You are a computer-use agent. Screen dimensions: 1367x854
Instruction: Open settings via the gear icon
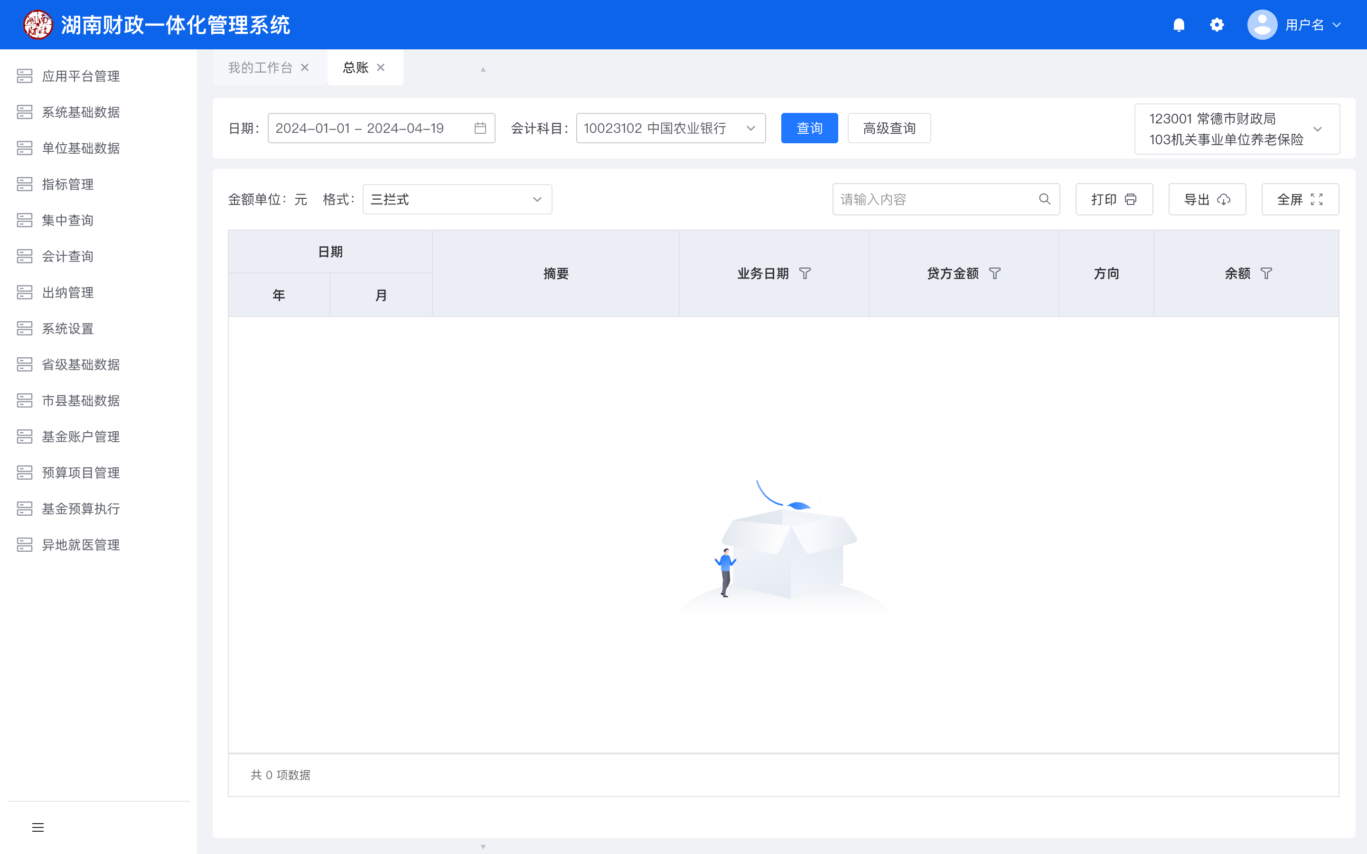[1217, 25]
